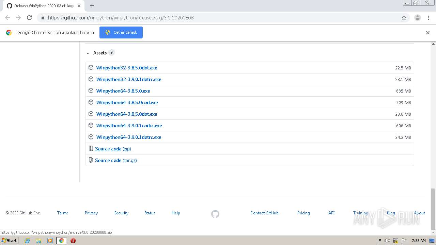Open Windows Explorer folder on taskbar
Viewport: 436px width, 245px height.
[38, 241]
